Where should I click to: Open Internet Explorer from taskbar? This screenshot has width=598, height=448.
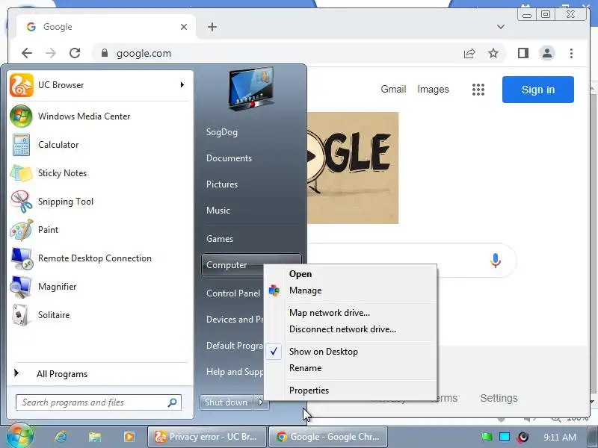tap(61, 437)
